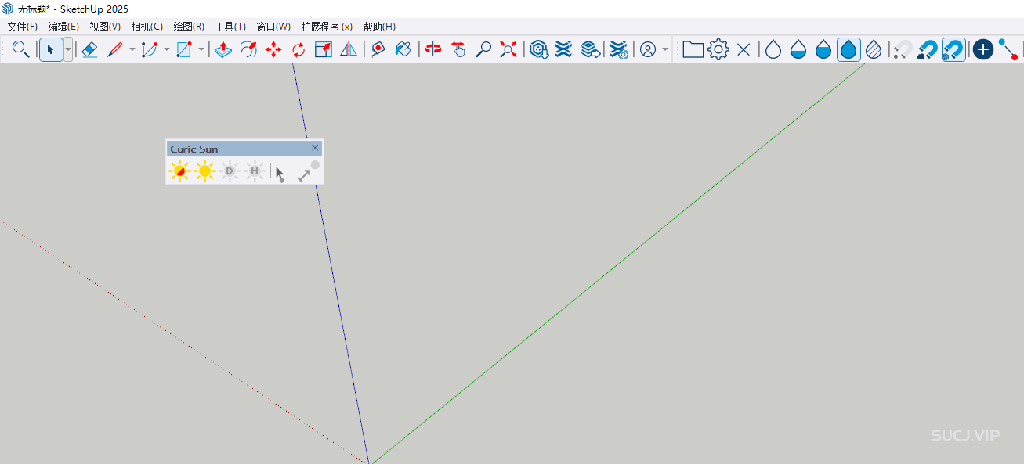This screenshot has height=464, width=1024.
Task: Click the Curic Sun title bar
Action: click(x=244, y=149)
